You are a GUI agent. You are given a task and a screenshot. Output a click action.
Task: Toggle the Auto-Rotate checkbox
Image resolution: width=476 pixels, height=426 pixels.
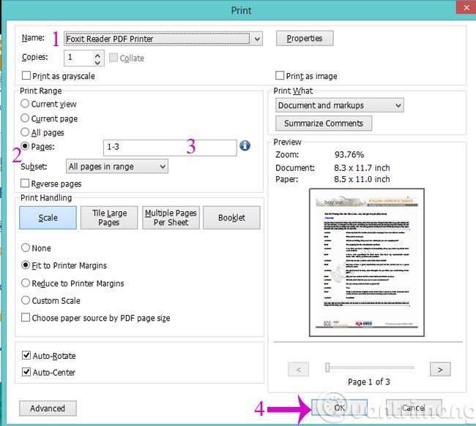click(x=27, y=356)
